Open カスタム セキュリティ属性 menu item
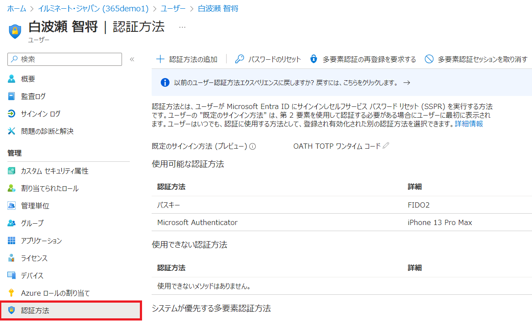The image size is (532, 324). click(54, 171)
